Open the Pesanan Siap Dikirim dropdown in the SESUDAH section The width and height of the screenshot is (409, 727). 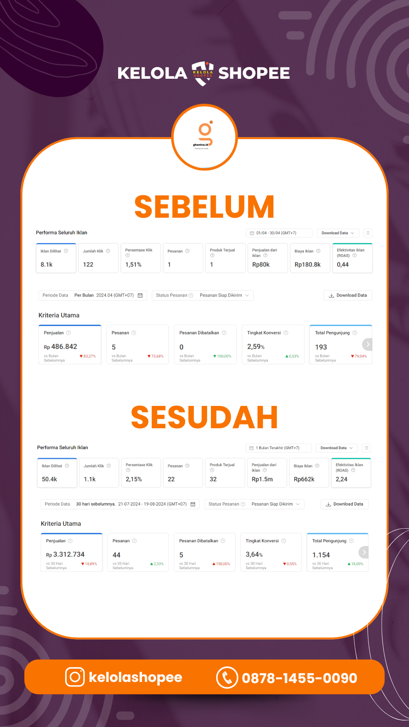pos(276,504)
